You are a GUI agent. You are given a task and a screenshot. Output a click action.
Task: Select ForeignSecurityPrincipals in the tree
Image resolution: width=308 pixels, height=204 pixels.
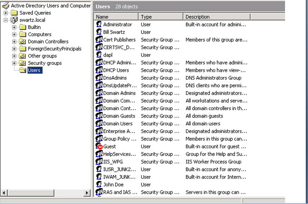[x=55, y=49]
